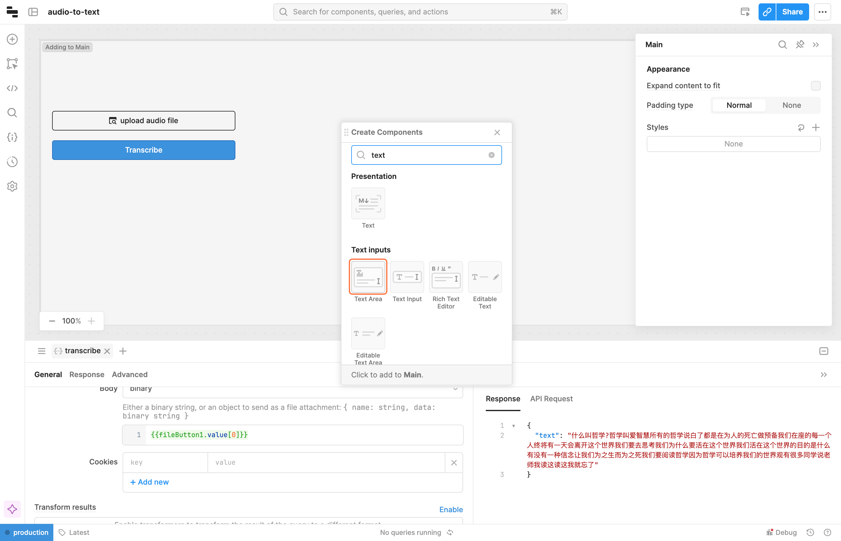Click the AI sparkle icon at bottom left
Image resolution: width=841 pixels, height=541 pixels.
click(x=12, y=509)
